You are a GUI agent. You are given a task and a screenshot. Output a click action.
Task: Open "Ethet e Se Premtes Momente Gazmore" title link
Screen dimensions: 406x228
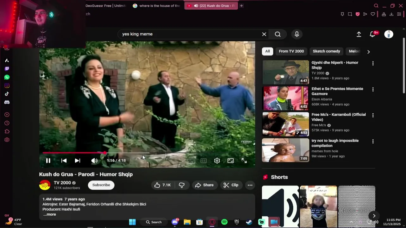(337, 91)
